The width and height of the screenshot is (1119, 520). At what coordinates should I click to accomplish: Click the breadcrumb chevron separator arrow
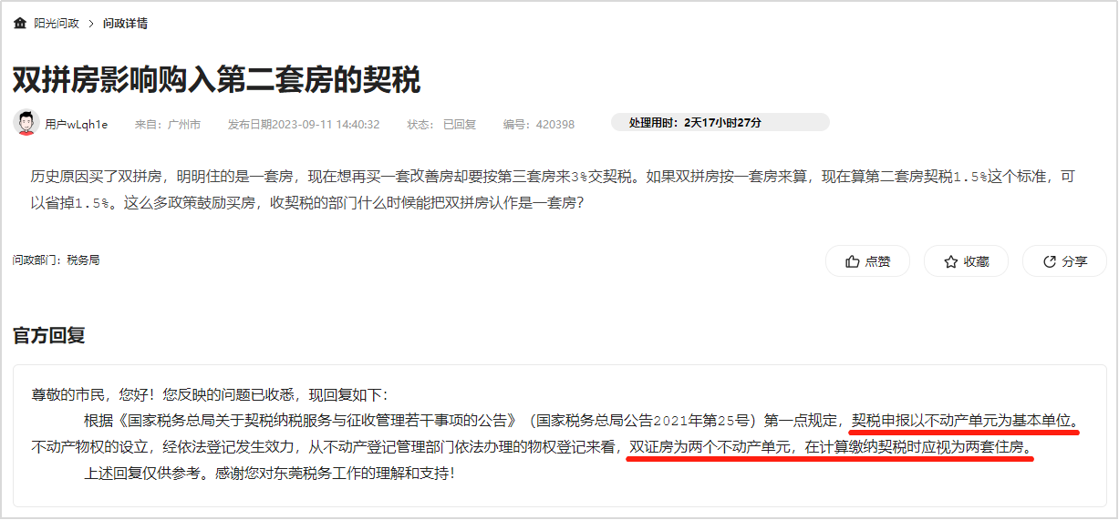click(91, 23)
